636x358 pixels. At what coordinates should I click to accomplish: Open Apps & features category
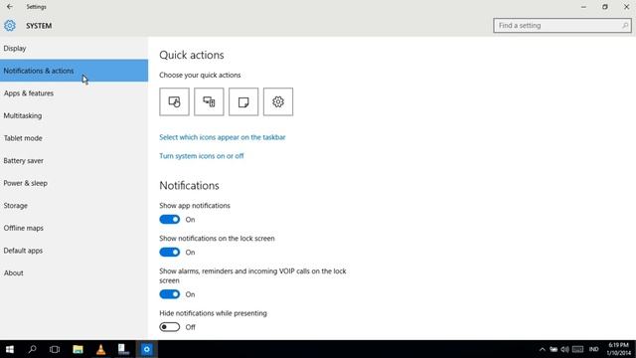tap(74, 93)
